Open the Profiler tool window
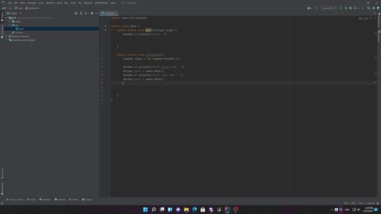This screenshot has height=214, width=381. coord(73,200)
